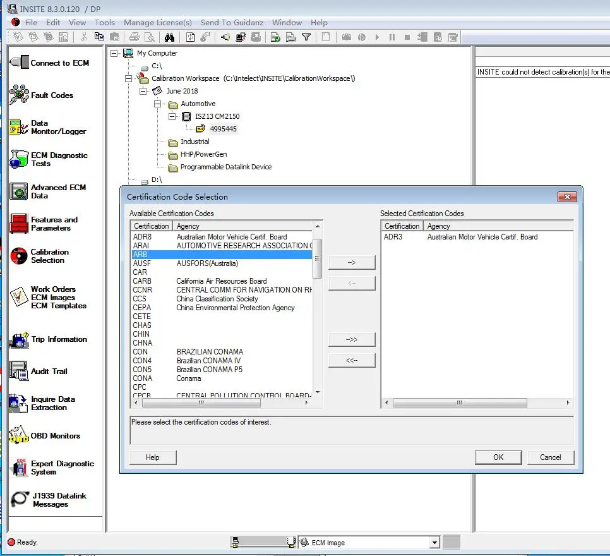Screen dimensions: 610x556
Task: Open Inquire Data Extraction
Action: click(42, 403)
